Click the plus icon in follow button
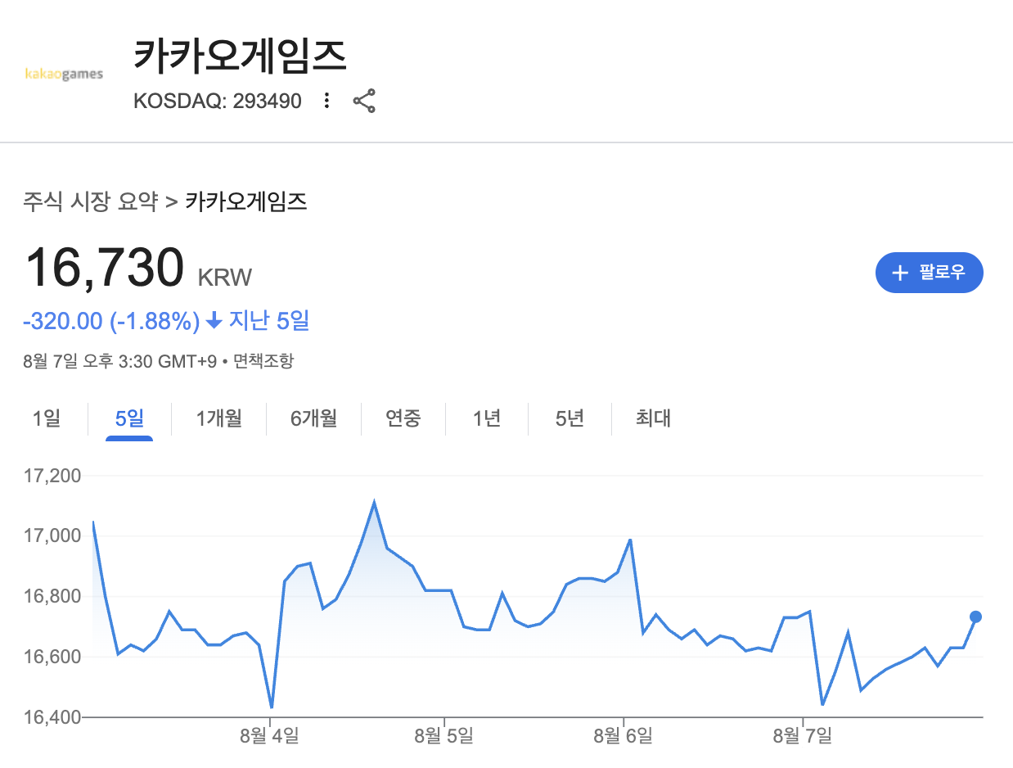1013x768 pixels. (x=900, y=273)
